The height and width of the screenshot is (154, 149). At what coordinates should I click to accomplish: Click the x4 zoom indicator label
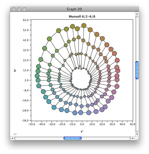(x=15, y=134)
